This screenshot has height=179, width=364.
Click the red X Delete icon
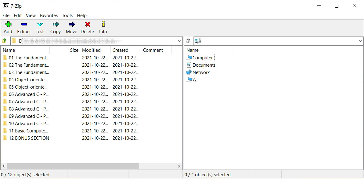(x=88, y=24)
